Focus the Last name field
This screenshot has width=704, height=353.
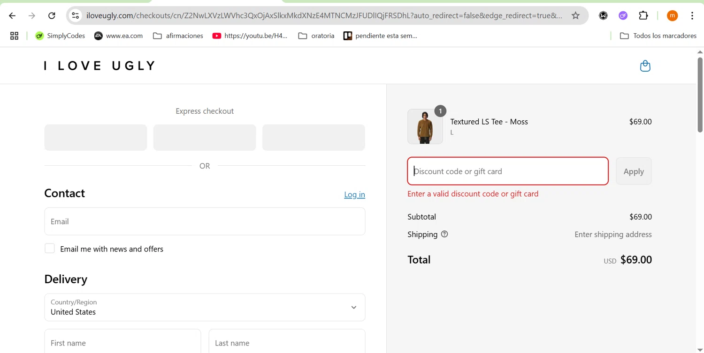point(287,341)
